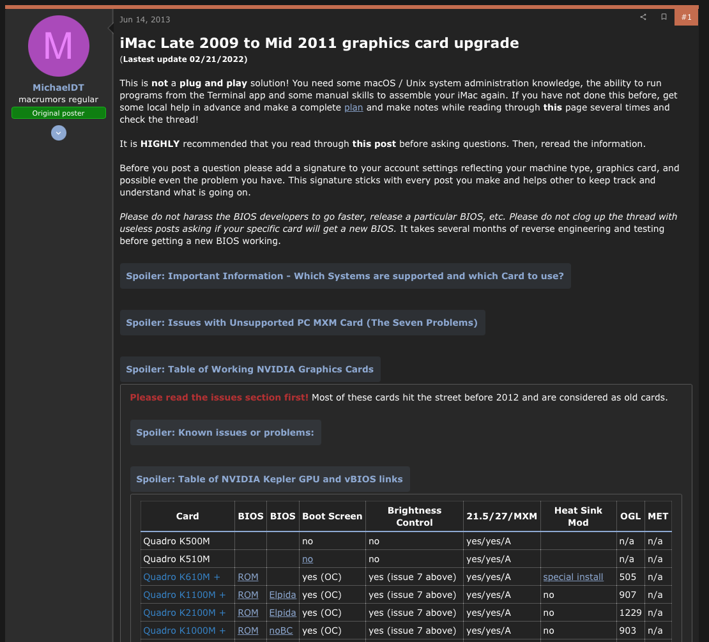Screen dimensions: 709x642
Task: Click the Brightness Control column header
Action: point(415,516)
